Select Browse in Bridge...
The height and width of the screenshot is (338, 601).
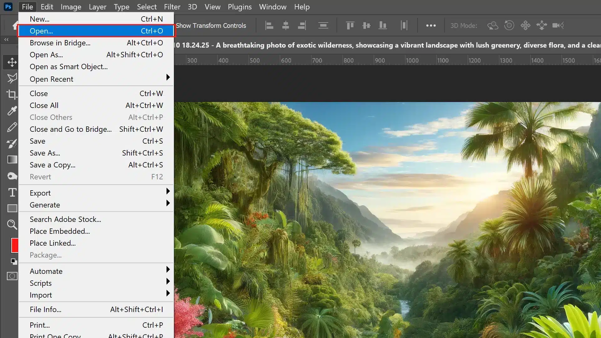click(96, 43)
